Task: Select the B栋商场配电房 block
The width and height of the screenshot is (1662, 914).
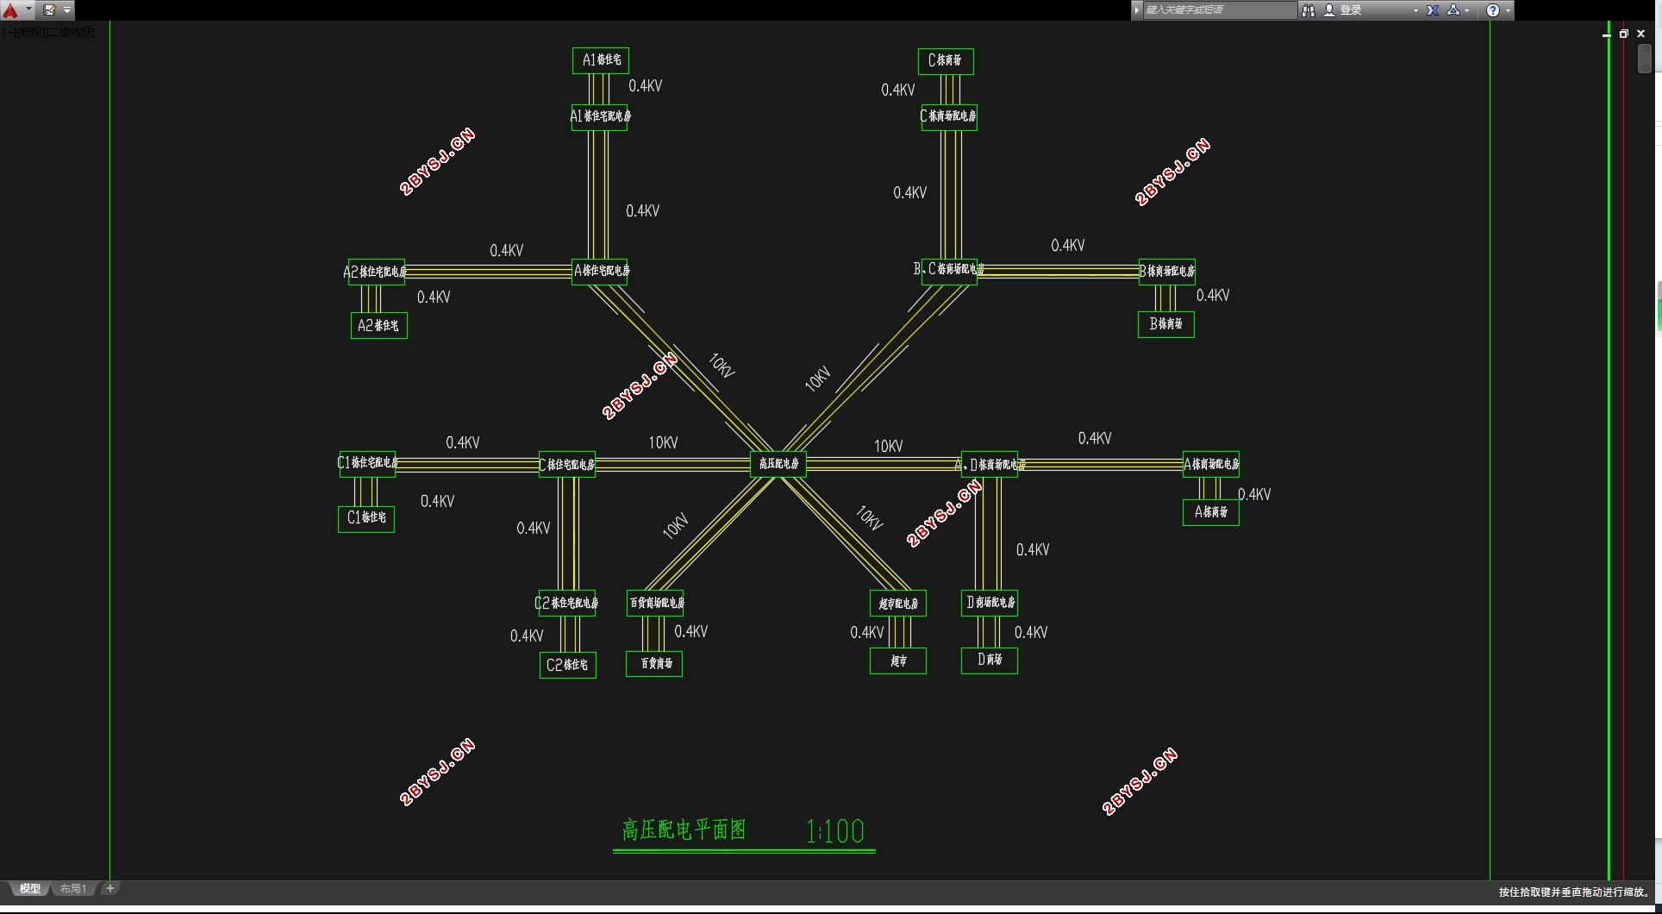Action: 1167,272
